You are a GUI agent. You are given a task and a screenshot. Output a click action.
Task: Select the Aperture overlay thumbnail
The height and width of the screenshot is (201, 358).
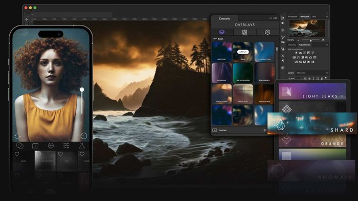click(221, 52)
